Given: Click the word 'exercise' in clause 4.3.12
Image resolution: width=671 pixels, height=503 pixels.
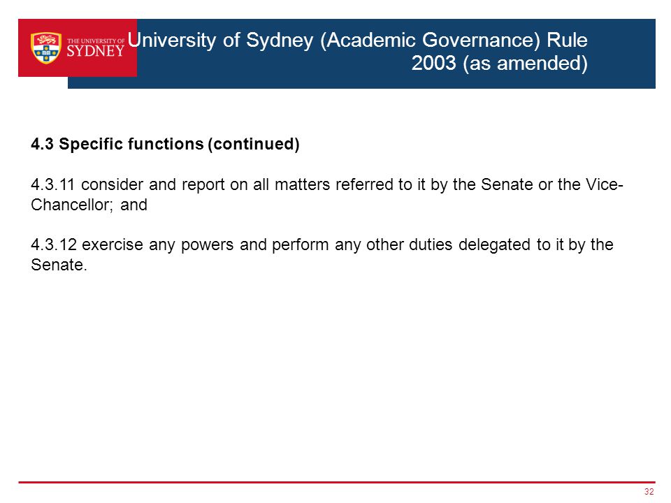Looking at the screenshot, I should coord(113,245).
